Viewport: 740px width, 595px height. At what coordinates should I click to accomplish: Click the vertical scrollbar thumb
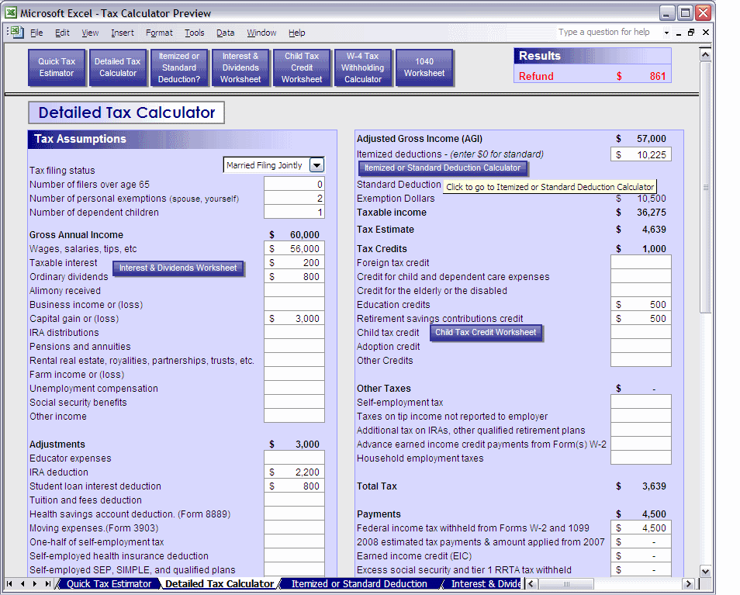(706, 187)
